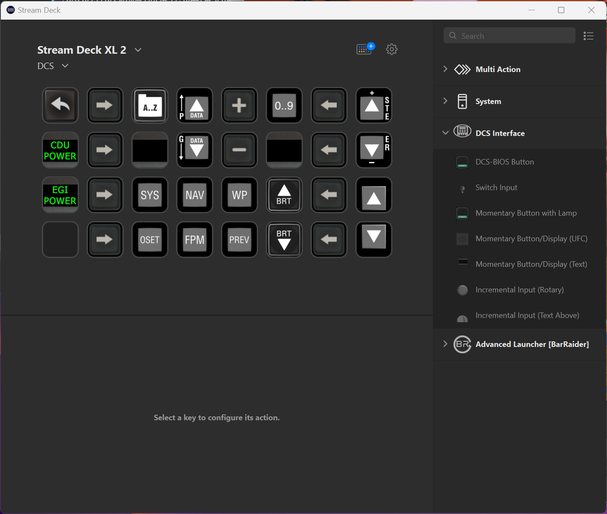Open Stream Deck settings gear
Screen dimensions: 607x514
click(x=392, y=49)
